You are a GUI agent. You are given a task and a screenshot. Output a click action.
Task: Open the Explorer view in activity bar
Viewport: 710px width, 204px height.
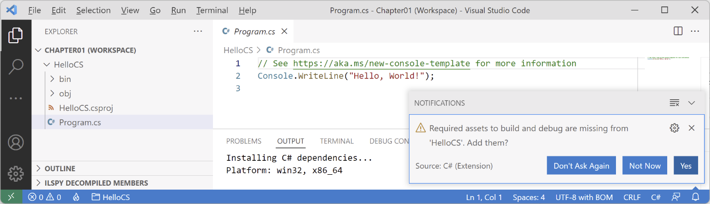pos(15,35)
